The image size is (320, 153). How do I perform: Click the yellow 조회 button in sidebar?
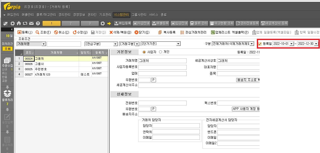(8, 49)
